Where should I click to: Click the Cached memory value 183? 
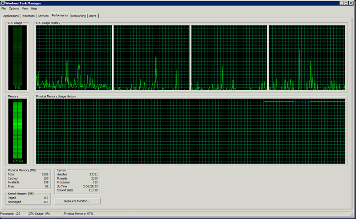click(x=46, y=178)
